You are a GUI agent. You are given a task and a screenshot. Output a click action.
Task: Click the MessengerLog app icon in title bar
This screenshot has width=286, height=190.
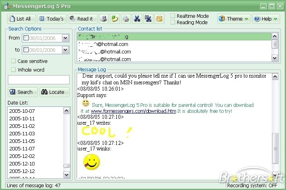[x=7, y=6]
